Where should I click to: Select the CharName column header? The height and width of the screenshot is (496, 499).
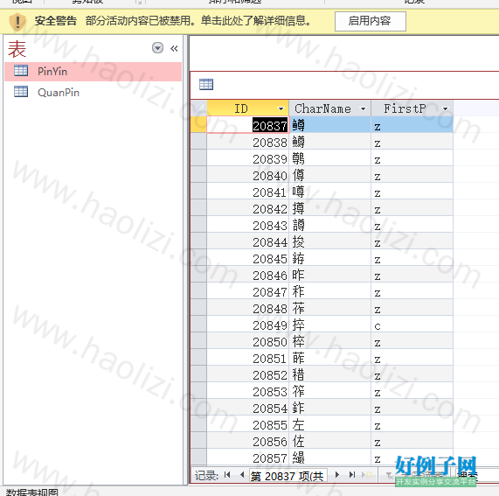(x=329, y=108)
